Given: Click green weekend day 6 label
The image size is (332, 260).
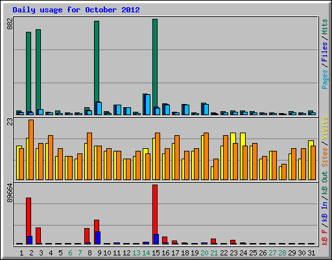Looking at the screenshot, I should [70, 253].
